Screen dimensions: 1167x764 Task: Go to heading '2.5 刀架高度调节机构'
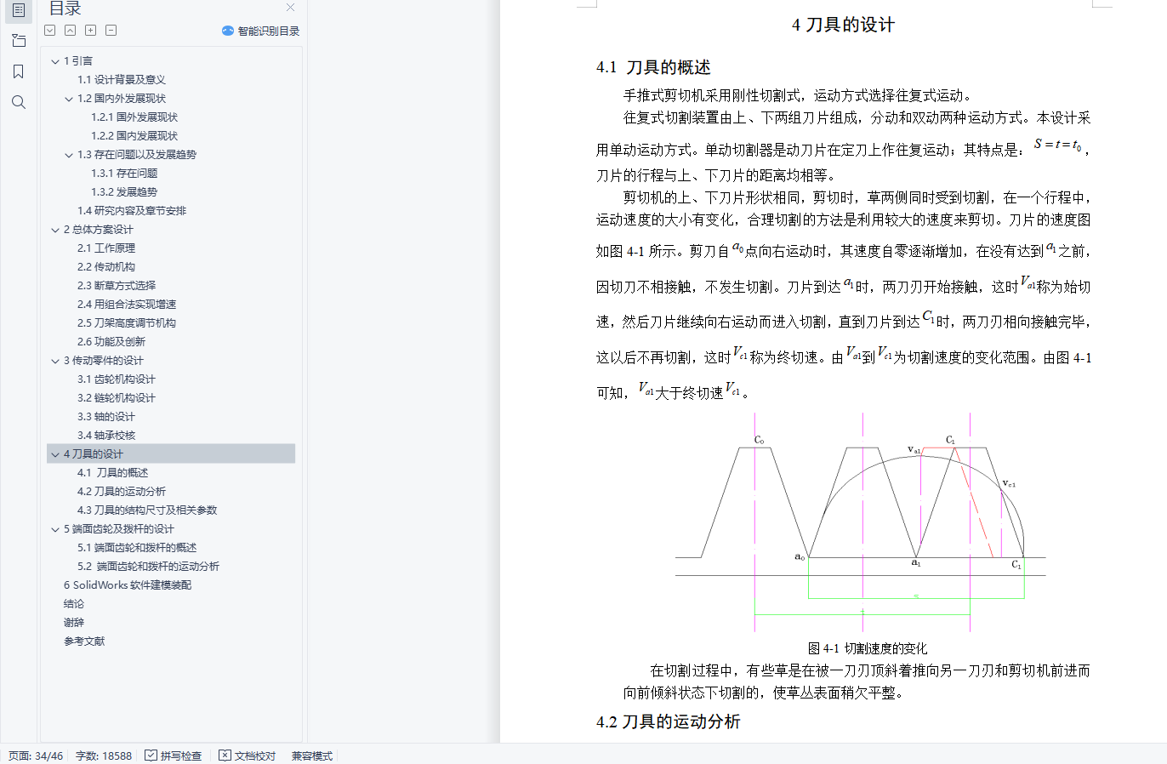[127, 323]
